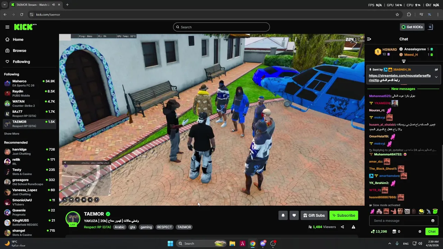This screenshot has width=443, height=249.
Task: Open the tab search dropdown arrow
Action: 4,5
